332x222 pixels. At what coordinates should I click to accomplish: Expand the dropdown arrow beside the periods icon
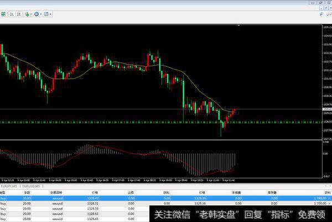[42, 13]
